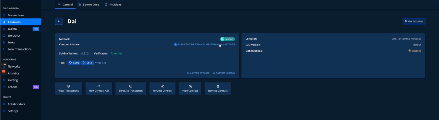The width and height of the screenshot is (439, 120).
Task: Open Forks in sidebar
Action: click(x=11, y=42)
